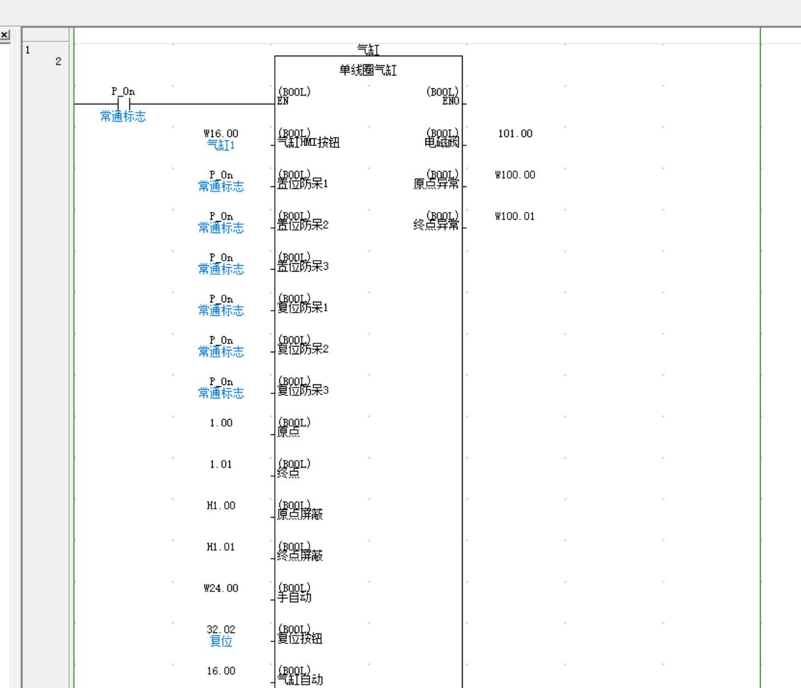Select the W16.00 气缸1 input operand
Viewport: 801px width, 688px height.
[221, 139]
